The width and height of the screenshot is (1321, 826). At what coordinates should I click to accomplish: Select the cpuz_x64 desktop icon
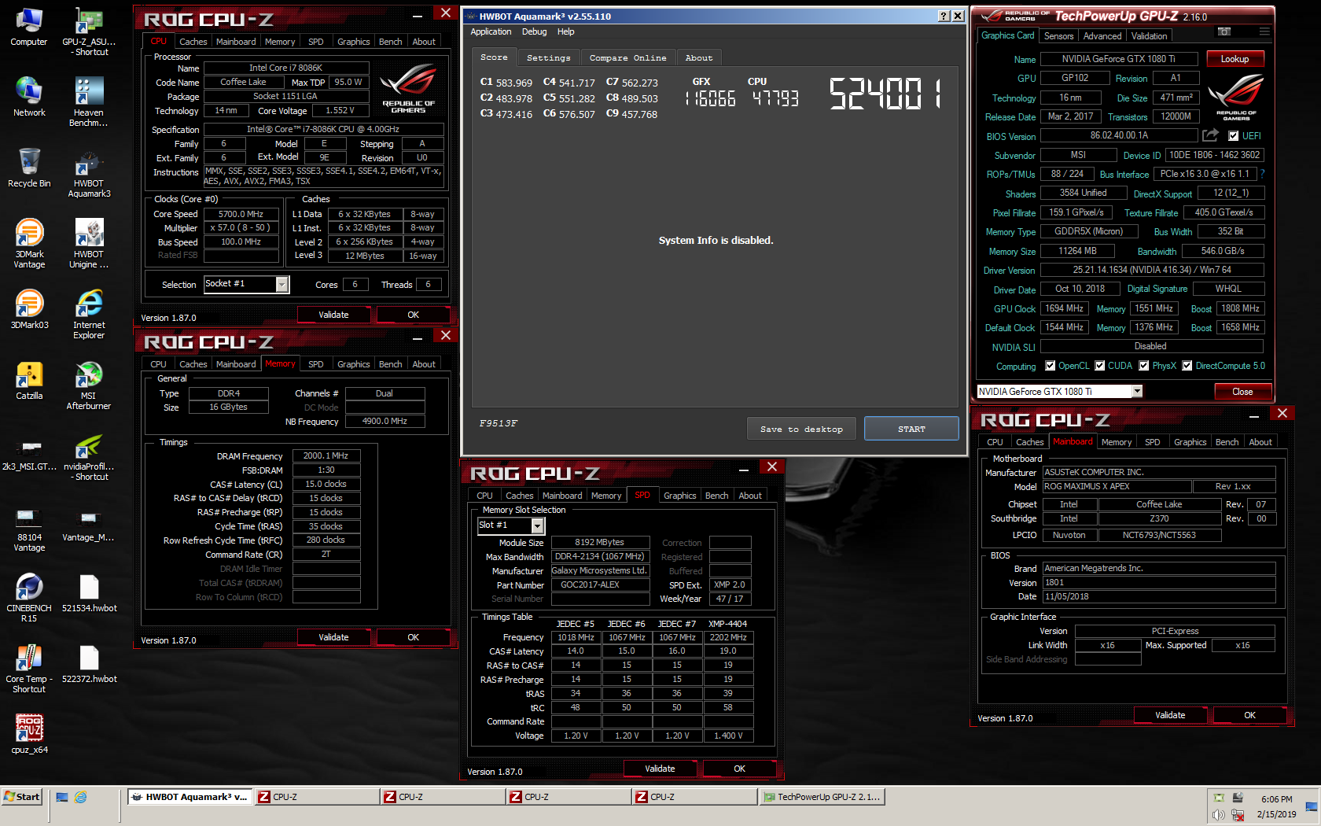[29, 735]
